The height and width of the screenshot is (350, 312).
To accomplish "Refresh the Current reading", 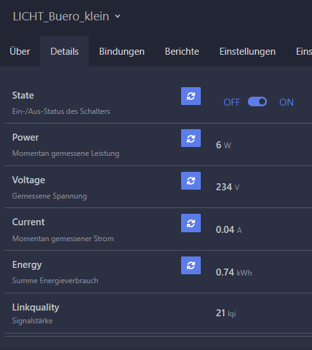I will pyautogui.click(x=191, y=223).
